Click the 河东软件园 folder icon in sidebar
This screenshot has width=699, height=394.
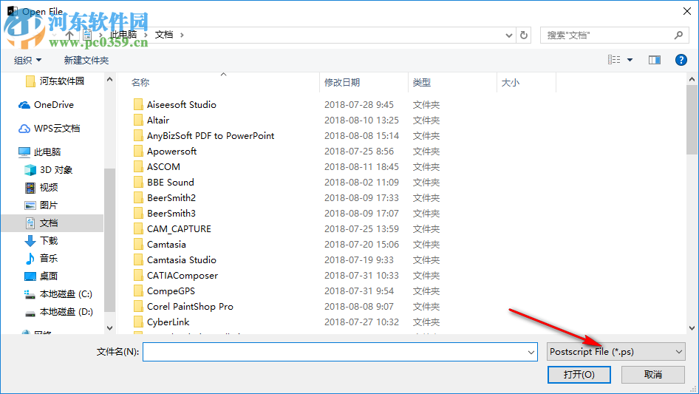coord(30,81)
